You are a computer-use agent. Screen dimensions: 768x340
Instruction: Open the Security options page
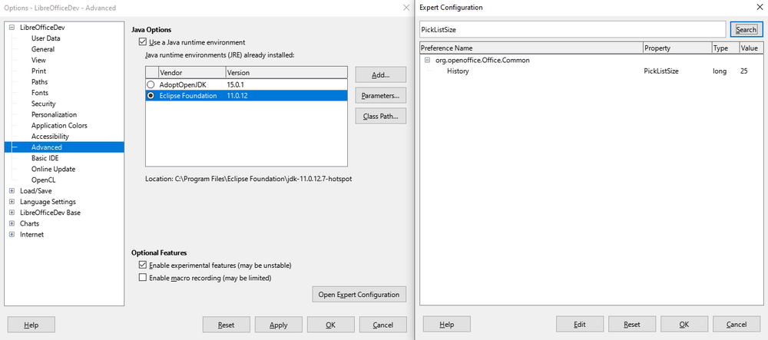(x=43, y=104)
